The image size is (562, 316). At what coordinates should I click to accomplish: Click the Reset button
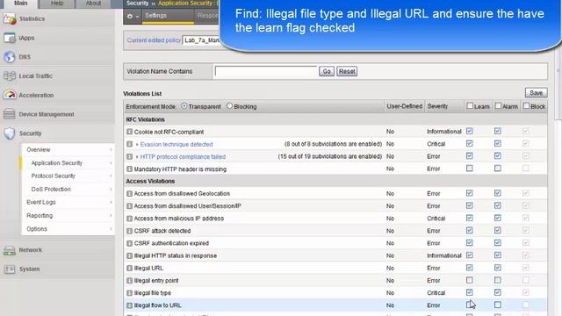point(347,71)
